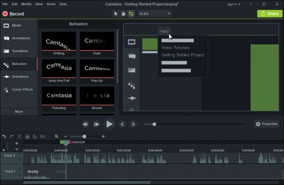Expand the More tools list
Viewport: 284px width, 185px height.
(19, 112)
